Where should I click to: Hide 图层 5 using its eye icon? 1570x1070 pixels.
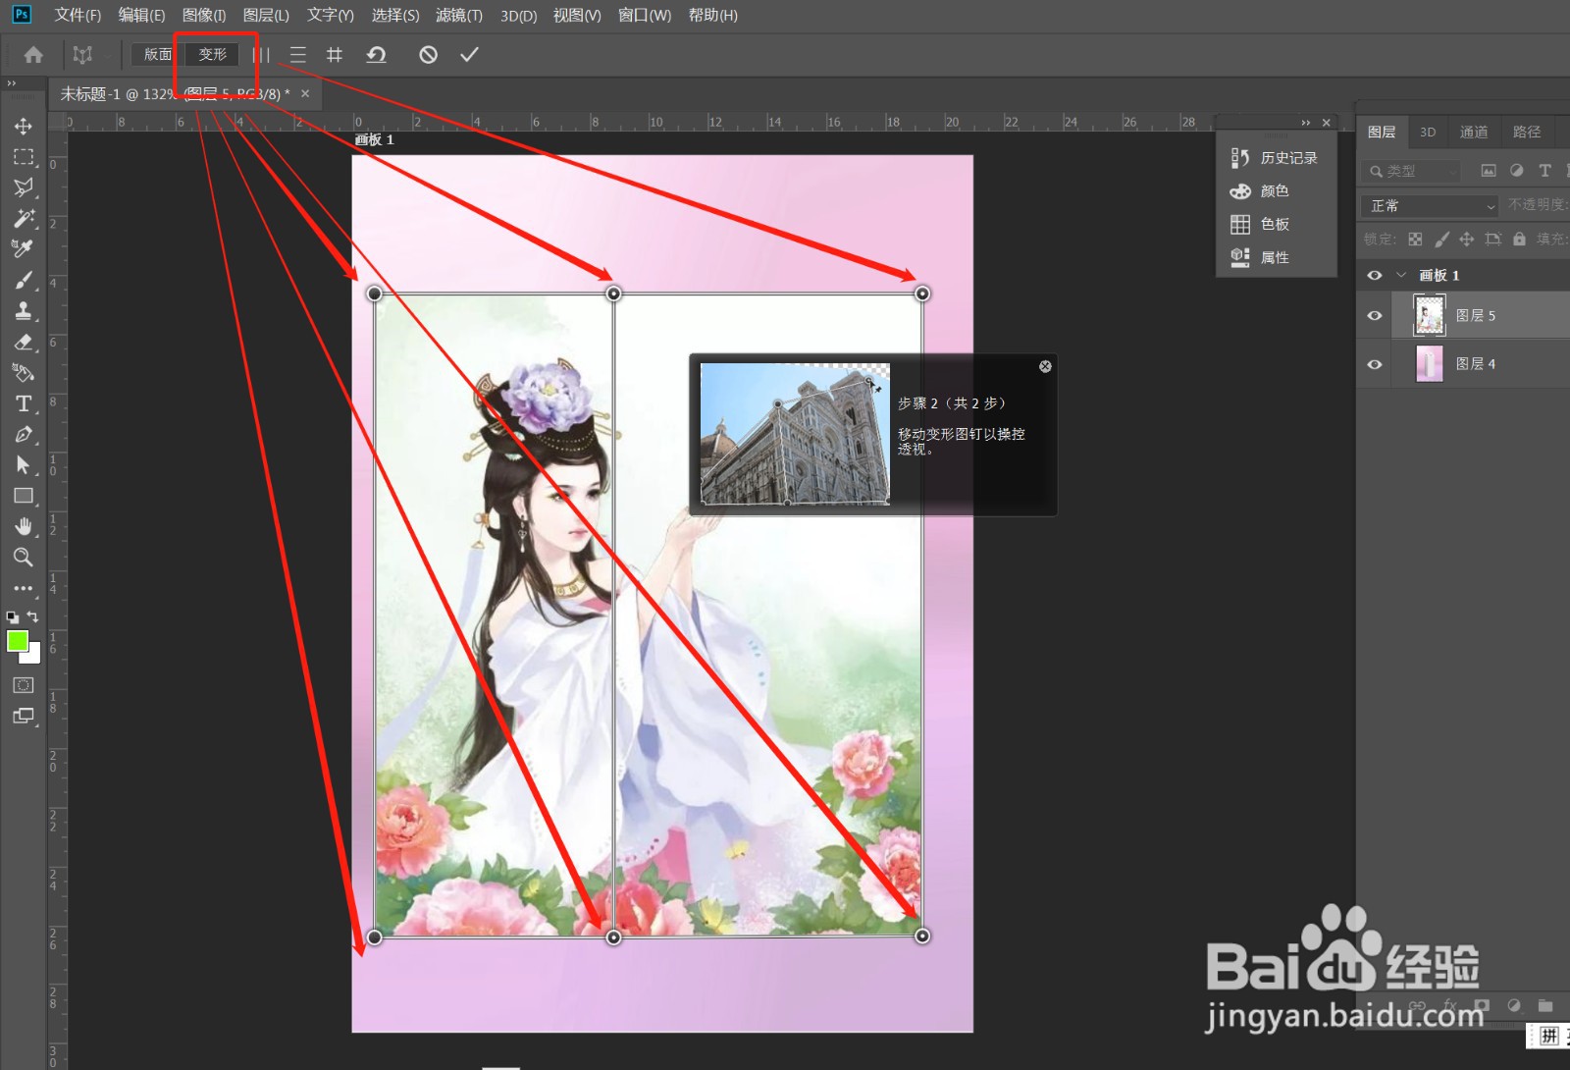coord(1375,315)
